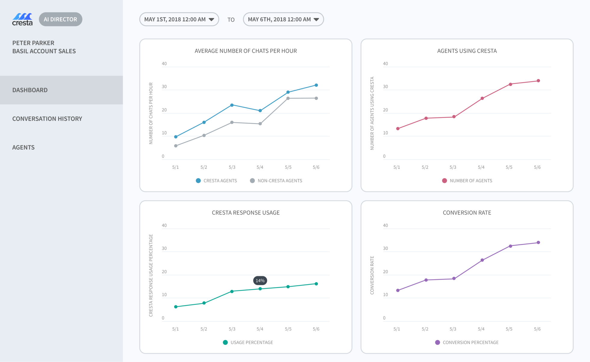Select the 5/5 point on Non-Cresta Agents line
The width and height of the screenshot is (590, 362).
pos(288,98)
